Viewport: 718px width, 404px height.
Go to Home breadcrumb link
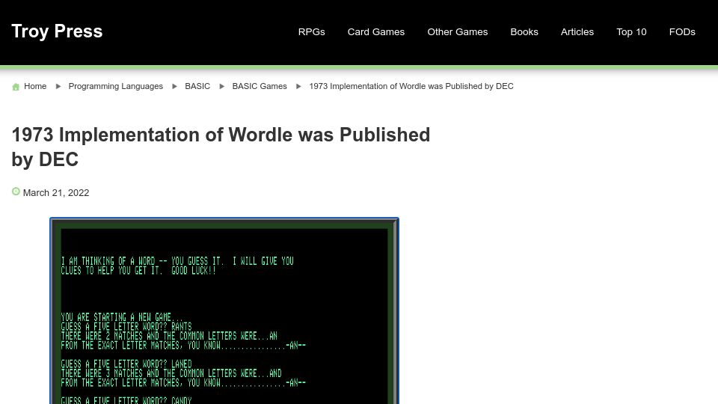35,86
